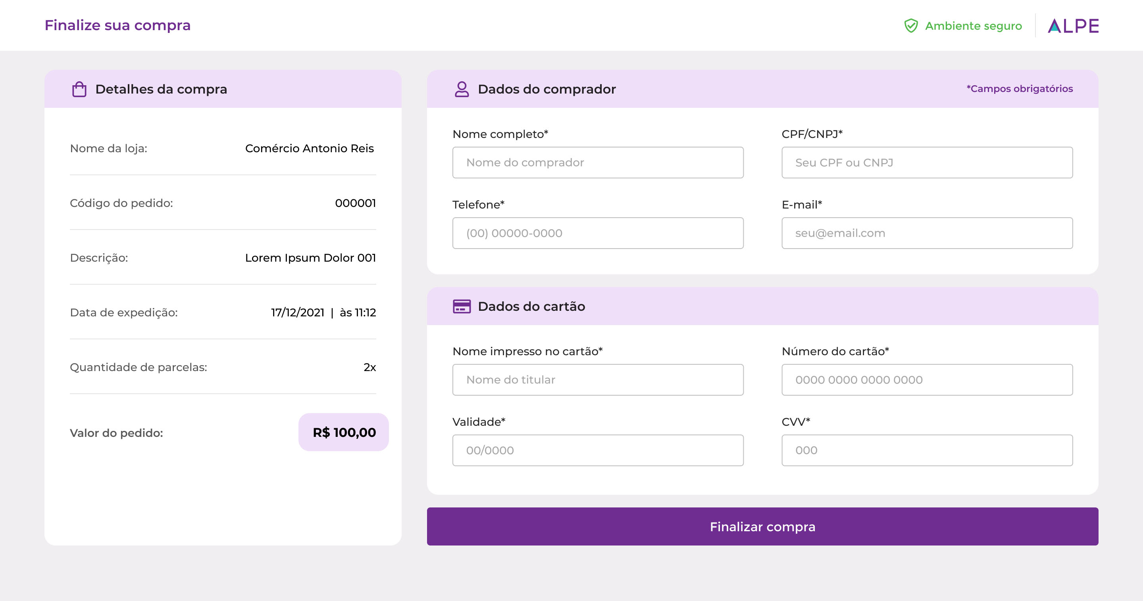
Task: Click the green shield secure icon
Action: pyautogui.click(x=911, y=26)
